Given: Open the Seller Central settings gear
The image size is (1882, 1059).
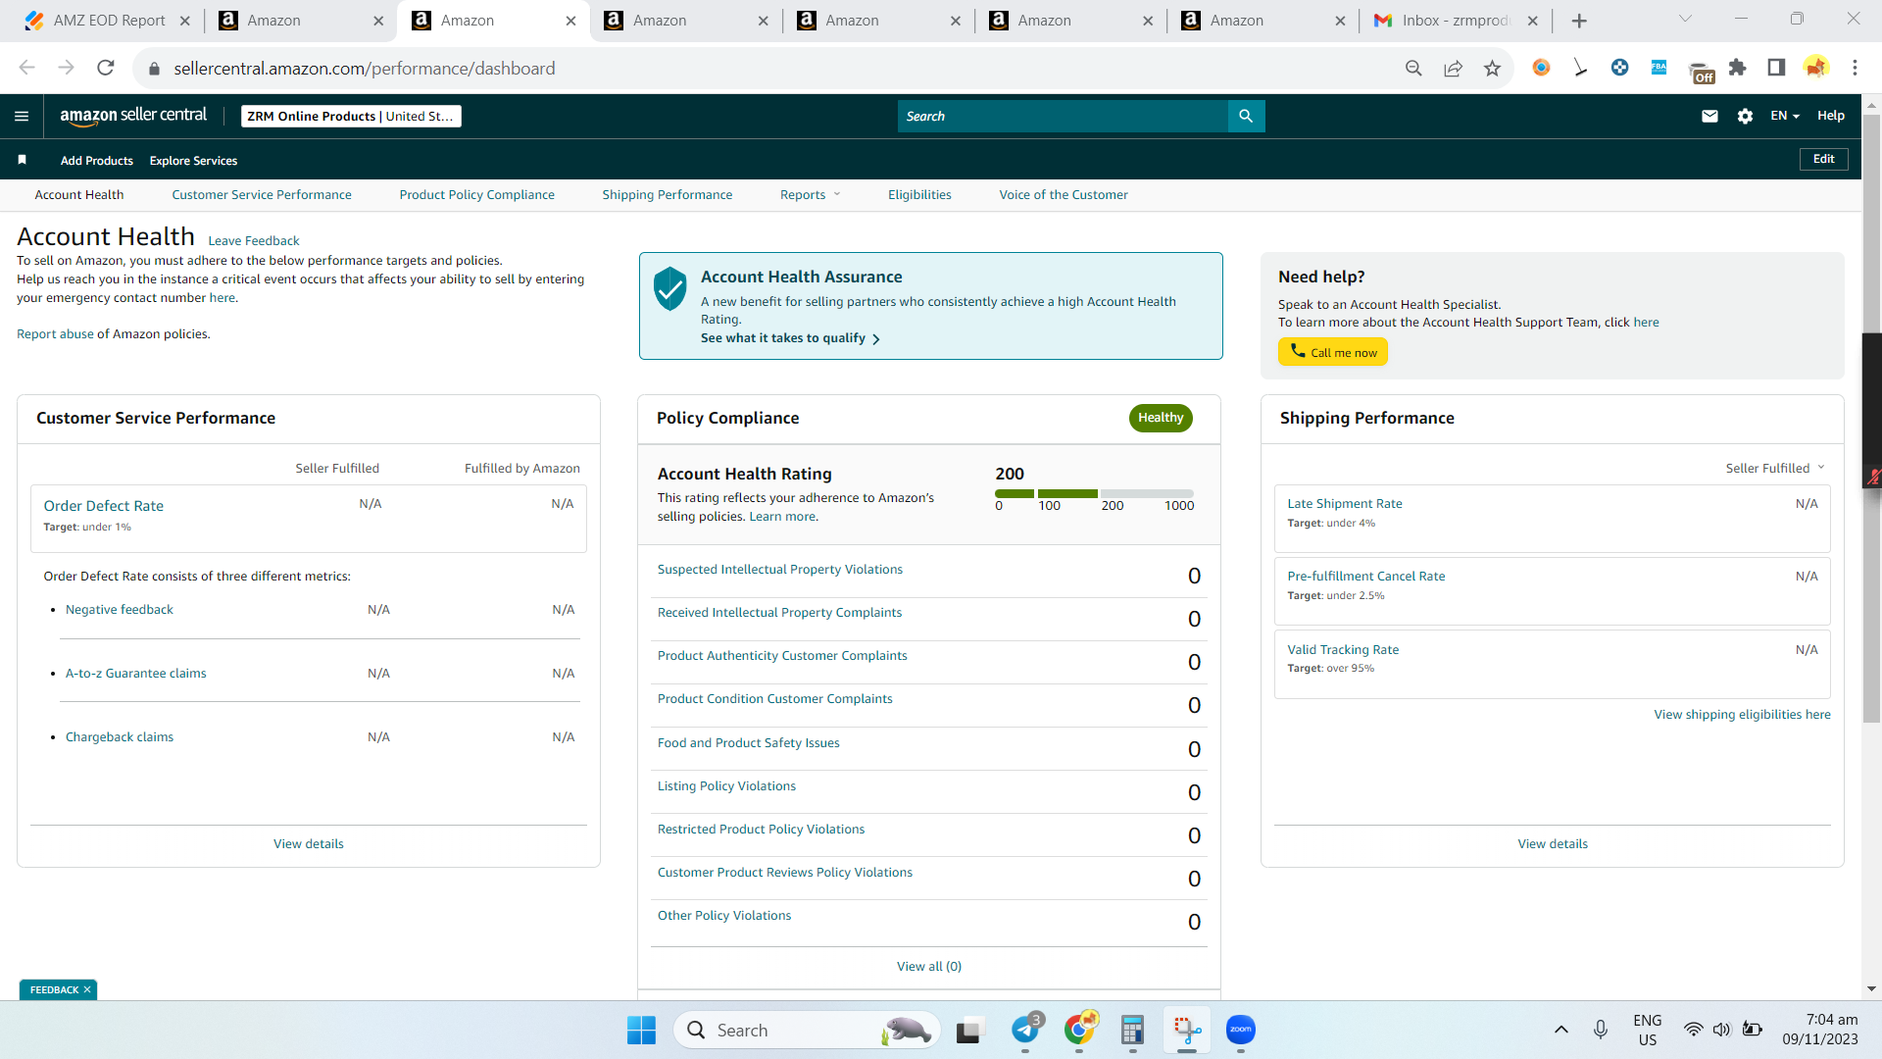Looking at the screenshot, I should (x=1745, y=116).
